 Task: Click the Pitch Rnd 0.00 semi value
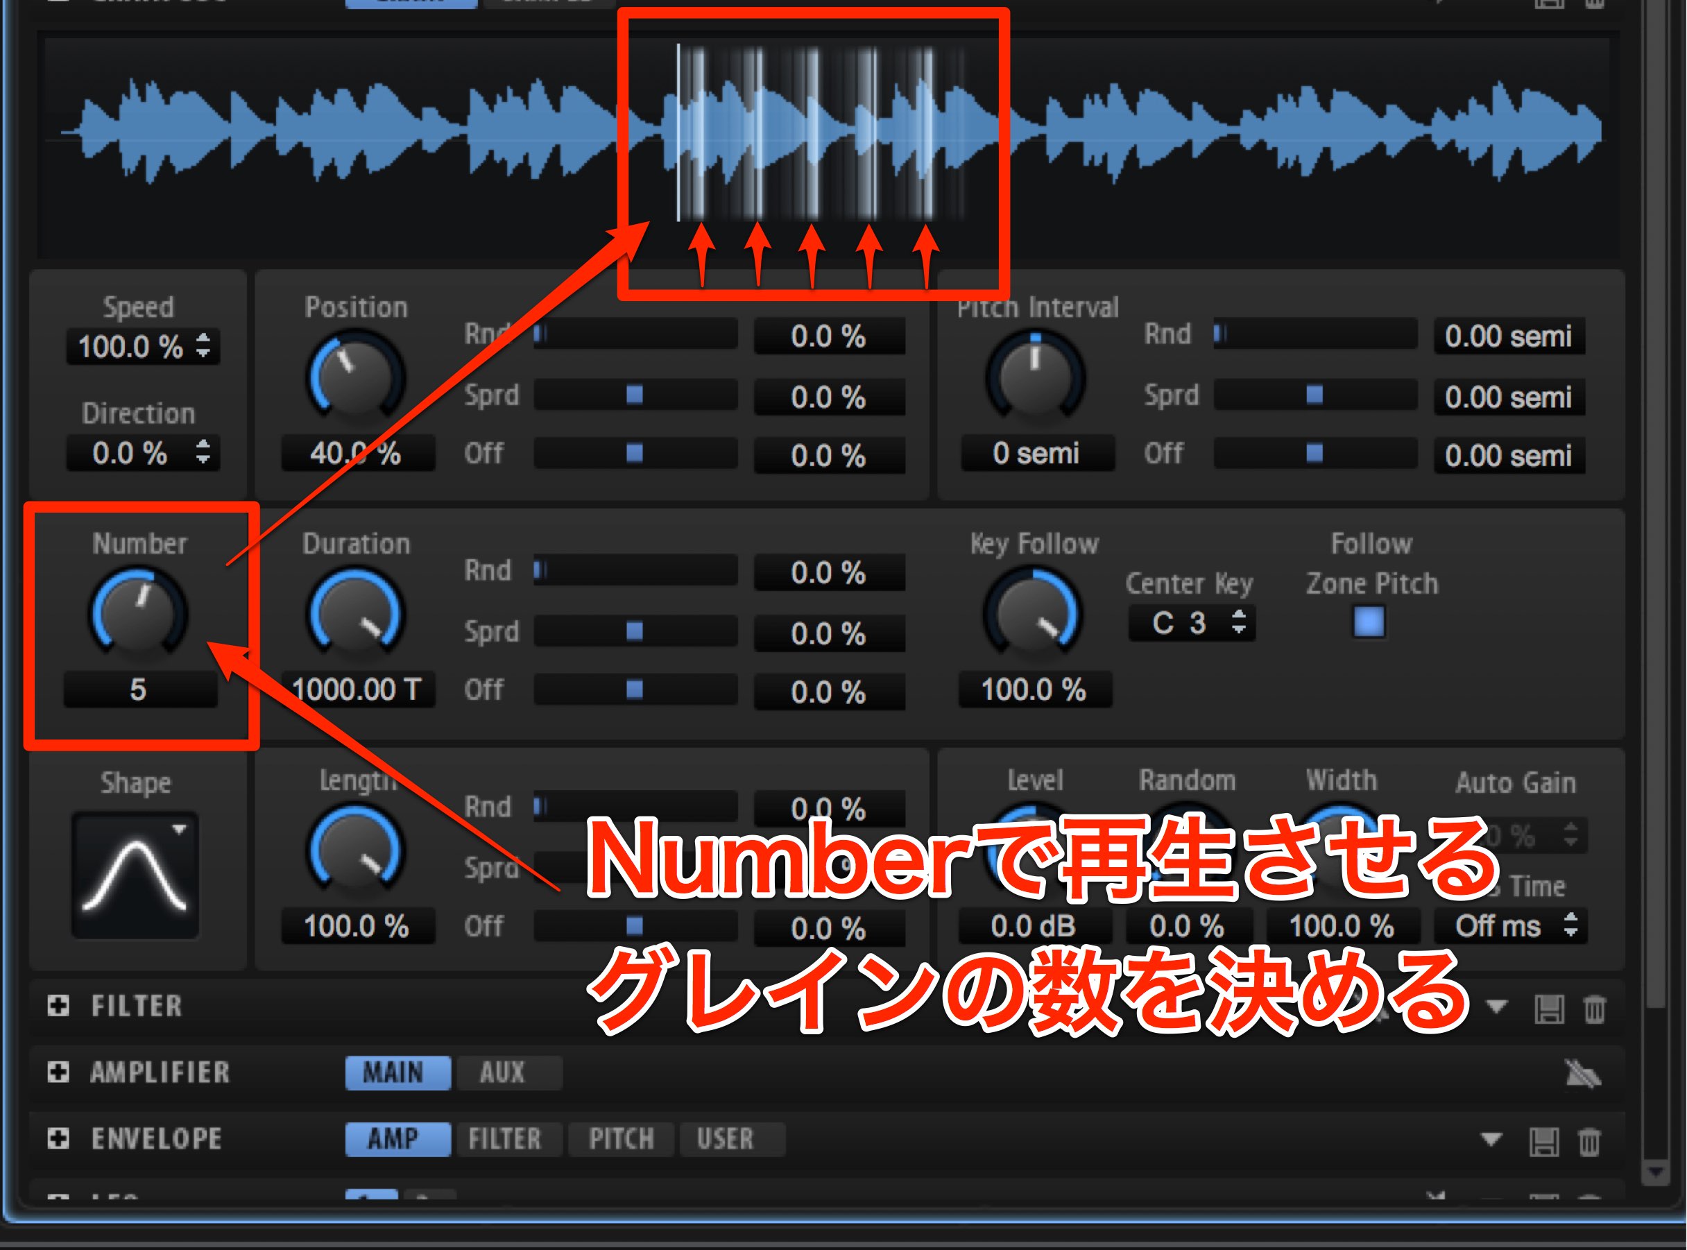[x=1509, y=336]
